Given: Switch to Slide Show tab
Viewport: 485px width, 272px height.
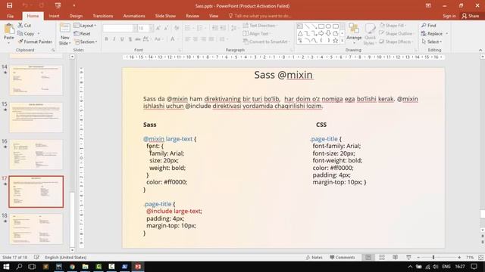Looking at the screenshot, I should coord(165,16).
